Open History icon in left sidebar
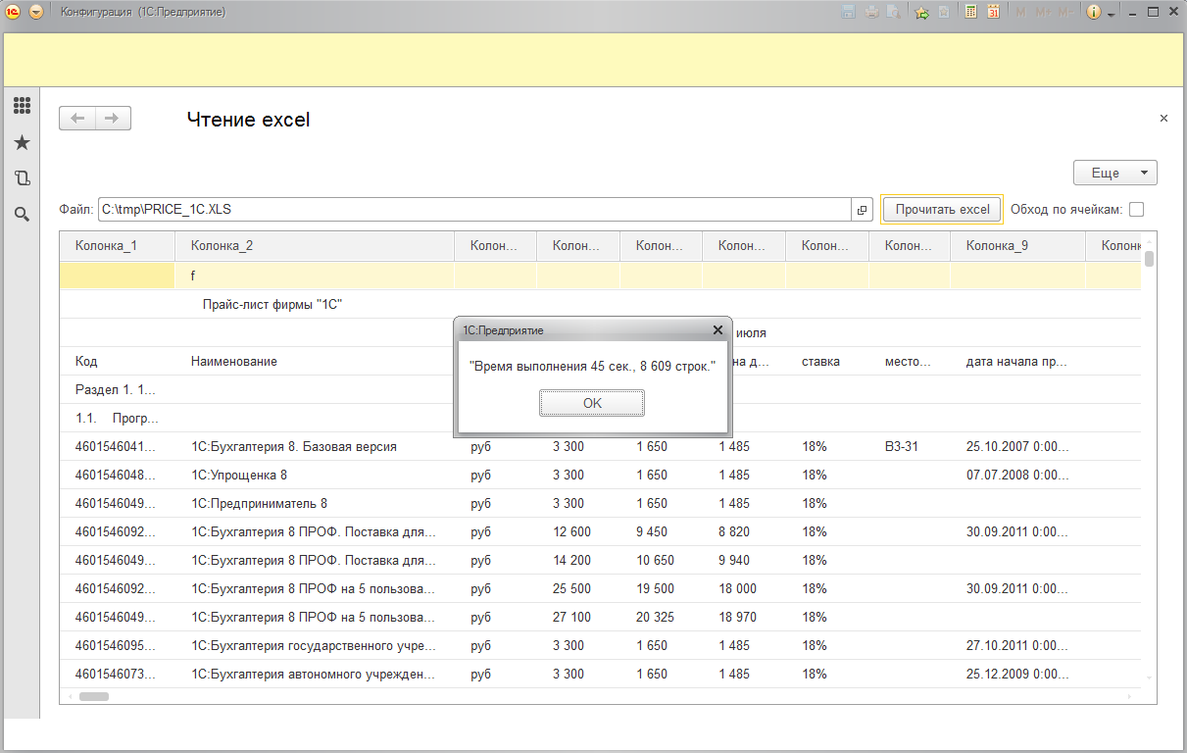The image size is (1187, 753). [22, 178]
